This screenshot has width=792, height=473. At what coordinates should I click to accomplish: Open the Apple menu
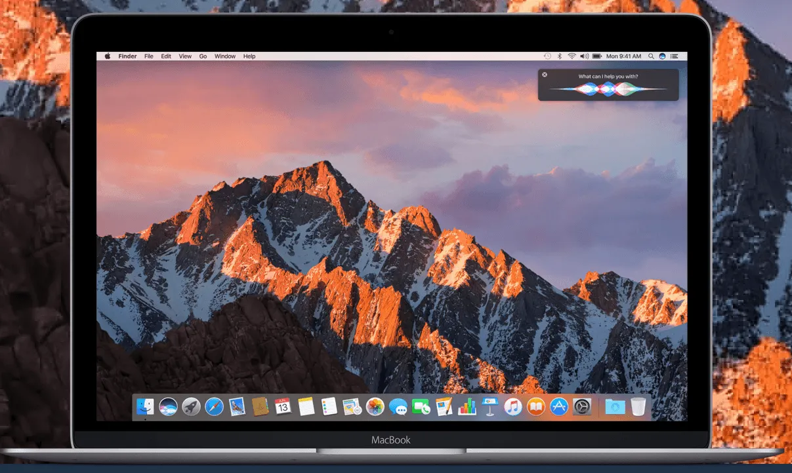click(x=108, y=56)
